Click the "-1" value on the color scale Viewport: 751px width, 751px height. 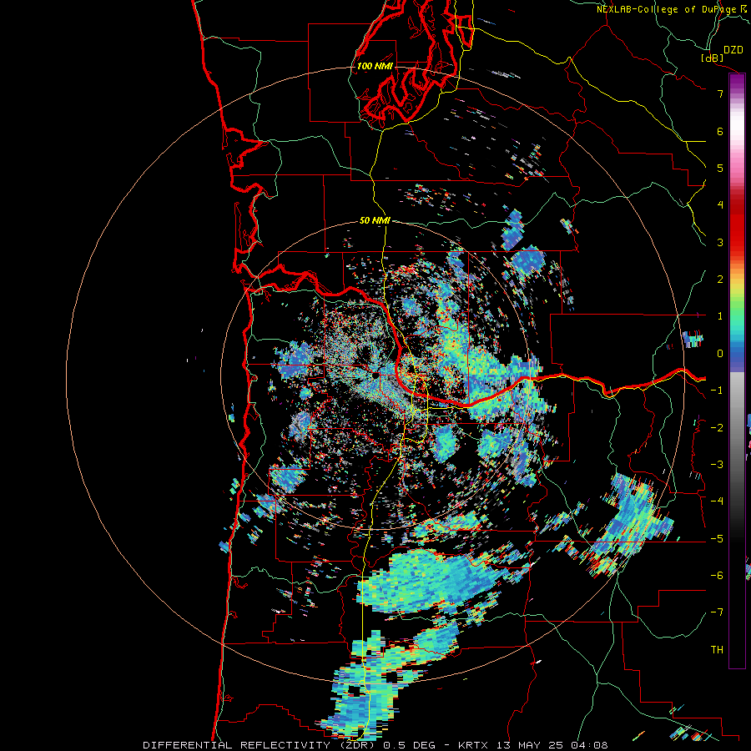pyautogui.click(x=717, y=391)
